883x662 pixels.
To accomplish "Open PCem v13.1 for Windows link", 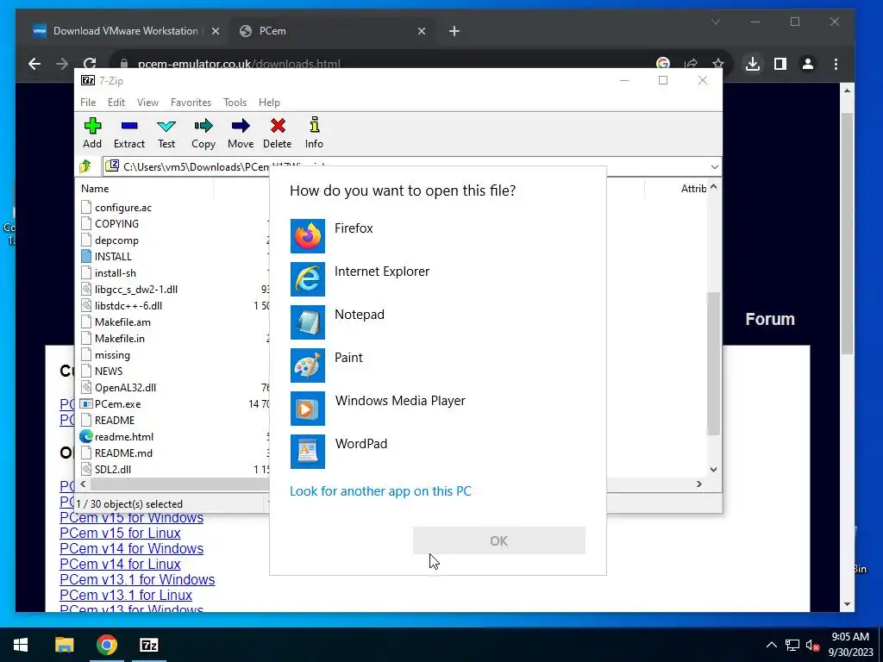I will click(x=137, y=579).
